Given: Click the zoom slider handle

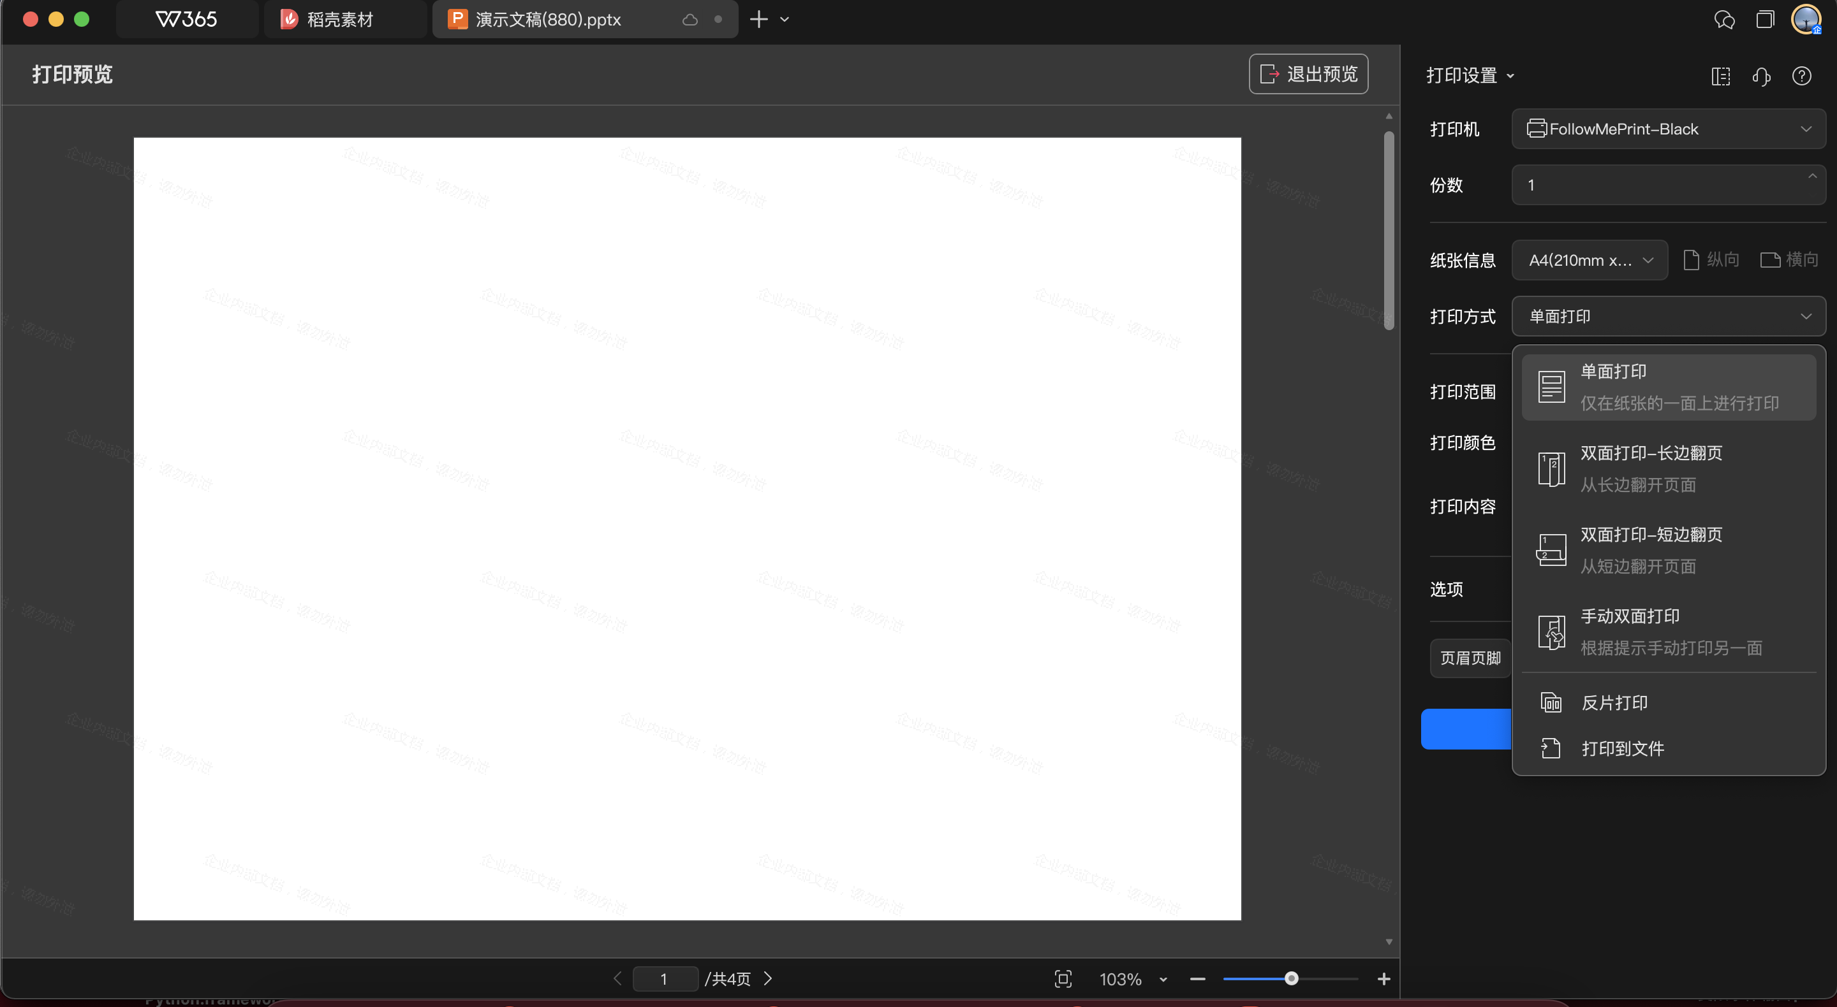Looking at the screenshot, I should [x=1291, y=978].
